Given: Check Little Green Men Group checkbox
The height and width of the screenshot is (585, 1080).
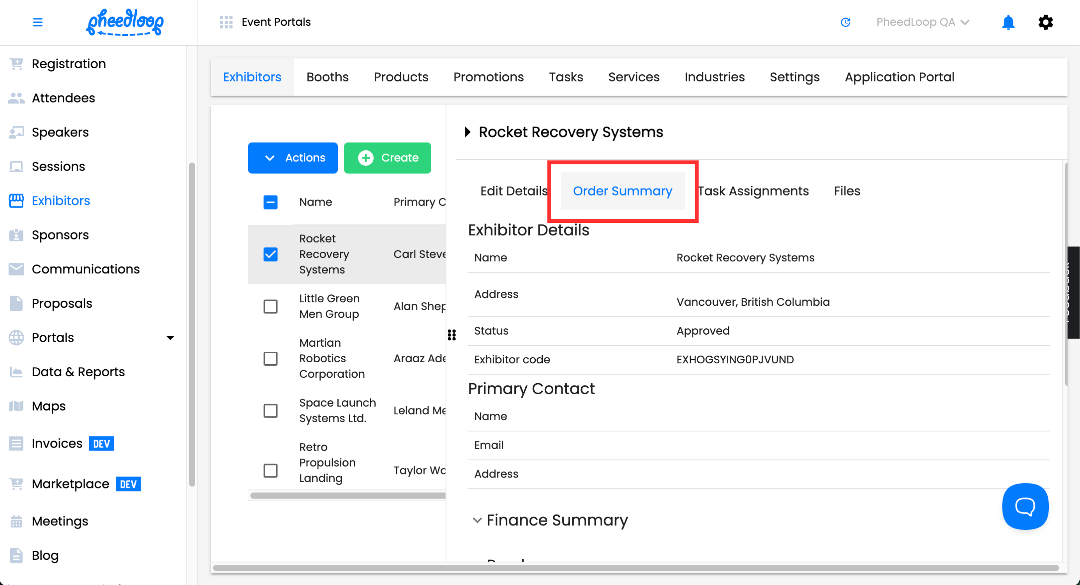Looking at the screenshot, I should pyautogui.click(x=270, y=307).
